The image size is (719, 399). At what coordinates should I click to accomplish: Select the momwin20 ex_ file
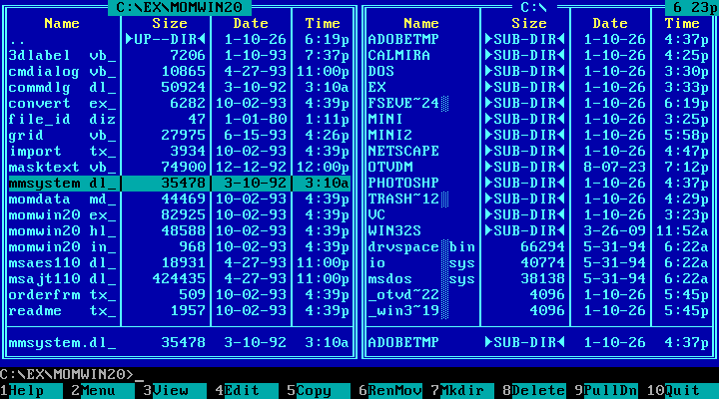63,214
